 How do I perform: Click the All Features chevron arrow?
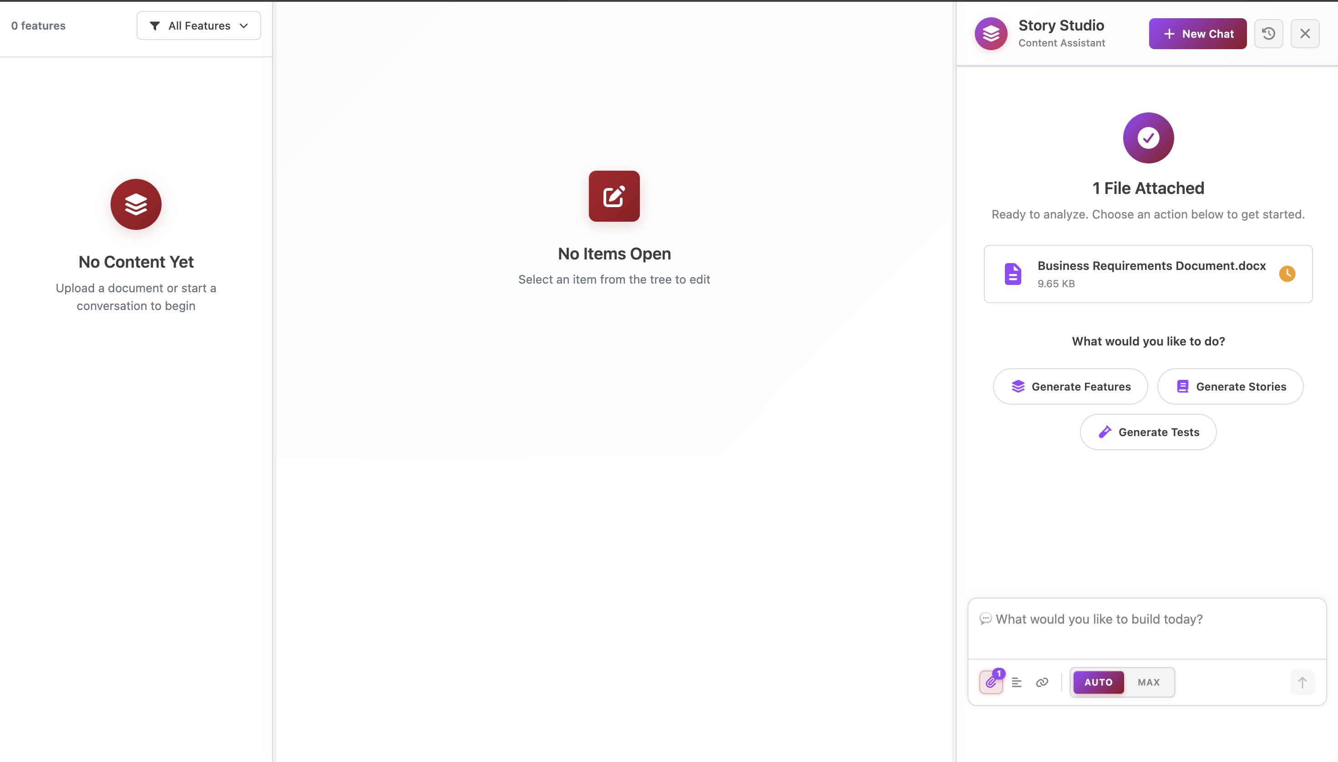[244, 25]
